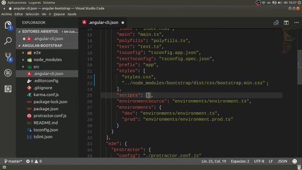Open the more actions ellipsis menu
Screen dimensions: 302x170
tap(296, 23)
